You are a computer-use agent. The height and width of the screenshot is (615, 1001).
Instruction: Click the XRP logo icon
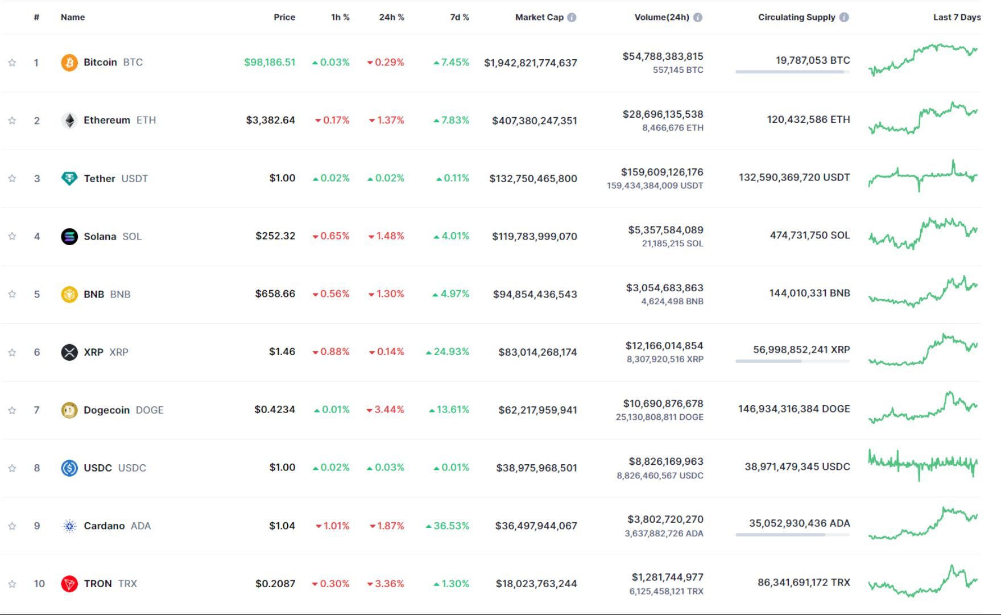point(69,352)
